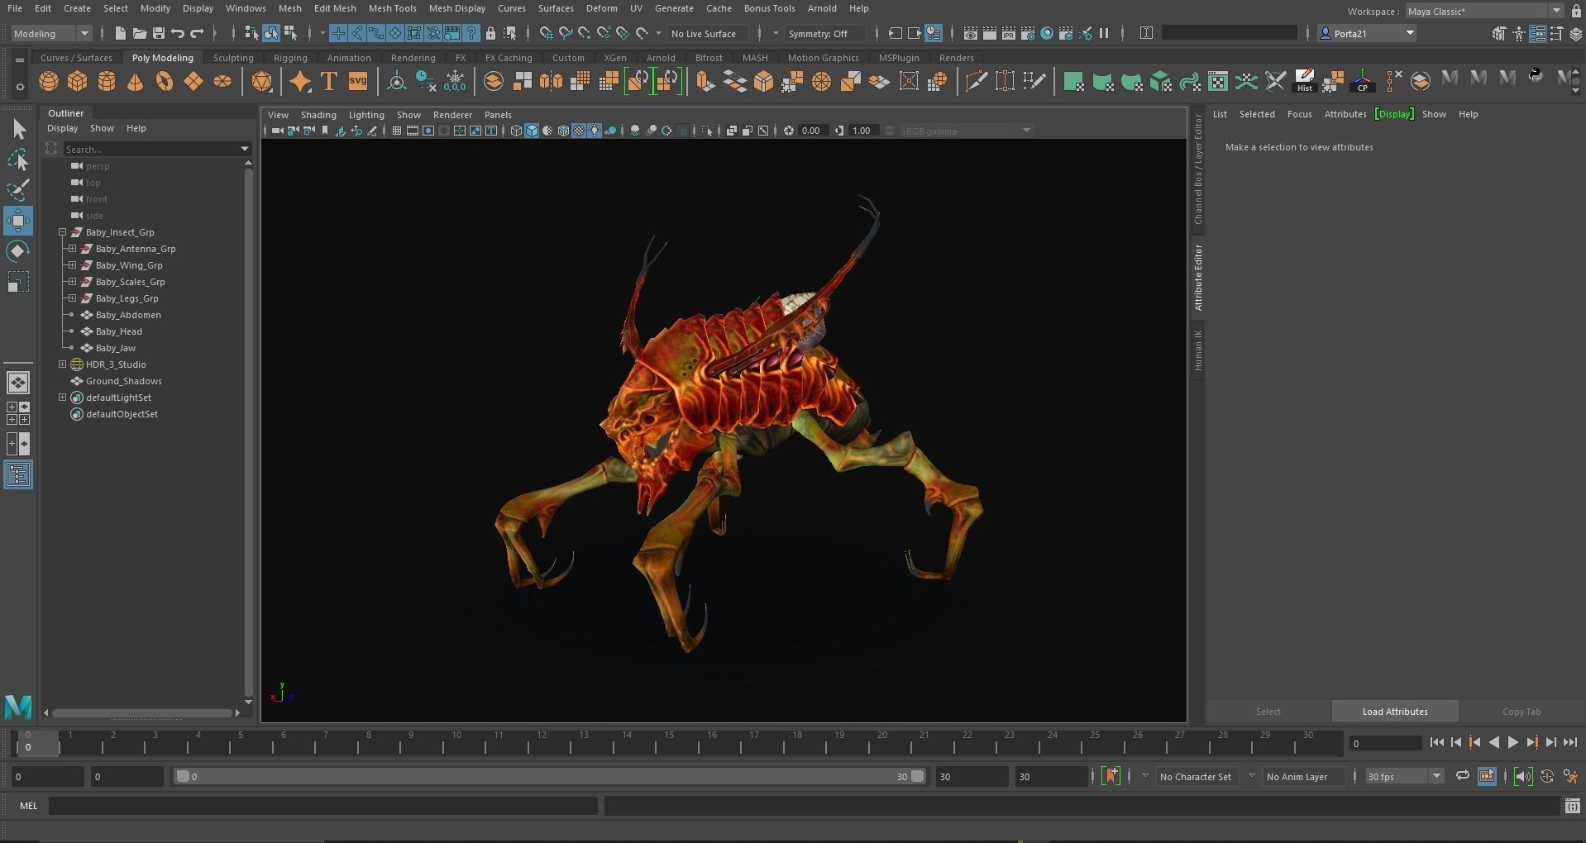This screenshot has height=843, width=1586.
Task: Toggle loop playback mode
Action: click(x=1462, y=776)
